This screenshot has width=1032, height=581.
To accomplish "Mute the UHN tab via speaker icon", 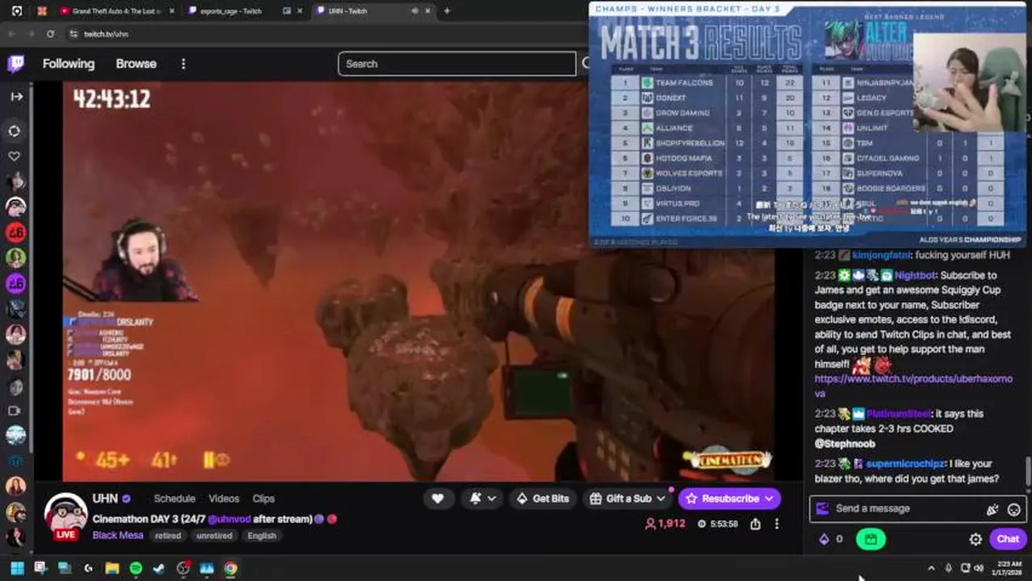I will click(415, 11).
